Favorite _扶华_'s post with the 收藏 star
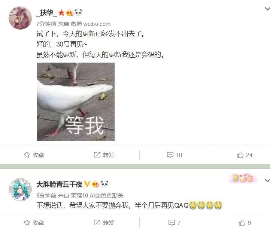 (x=34, y=155)
